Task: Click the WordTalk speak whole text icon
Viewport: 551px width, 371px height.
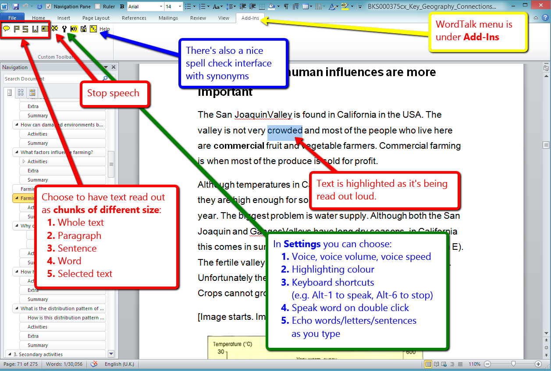Action: tap(7, 29)
